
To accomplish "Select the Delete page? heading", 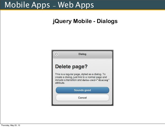I will pyautogui.click(x=71, y=67).
